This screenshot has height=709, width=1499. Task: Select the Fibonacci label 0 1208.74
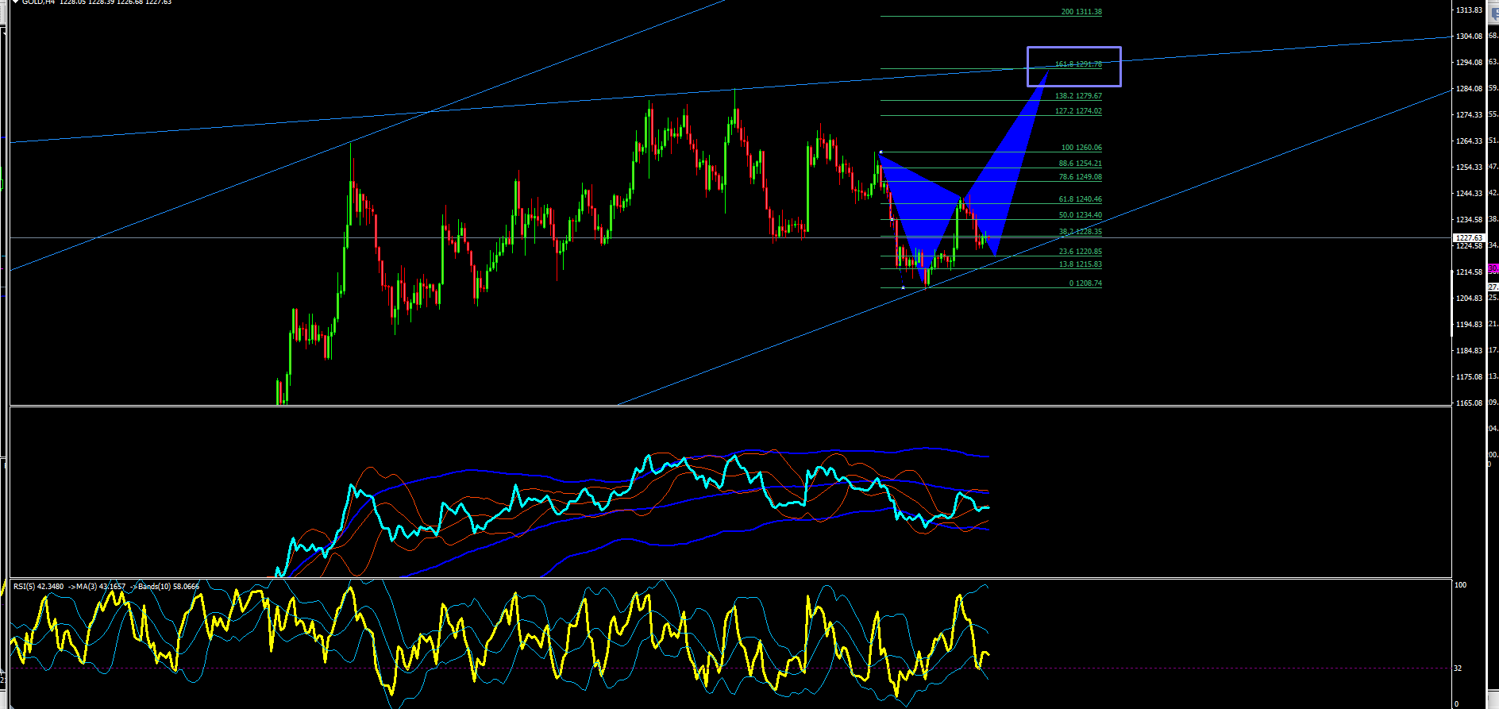pyautogui.click(x=1085, y=283)
